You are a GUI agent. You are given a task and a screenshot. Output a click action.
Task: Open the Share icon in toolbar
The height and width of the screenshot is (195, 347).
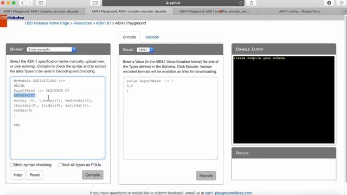point(251,3)
